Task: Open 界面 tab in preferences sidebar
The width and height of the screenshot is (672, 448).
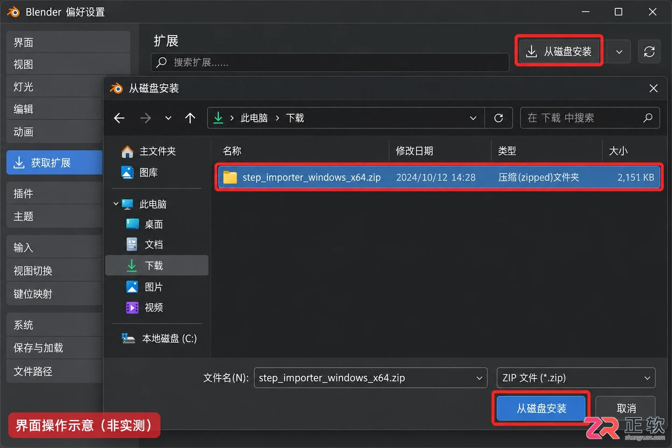Action: pos(68,42)
